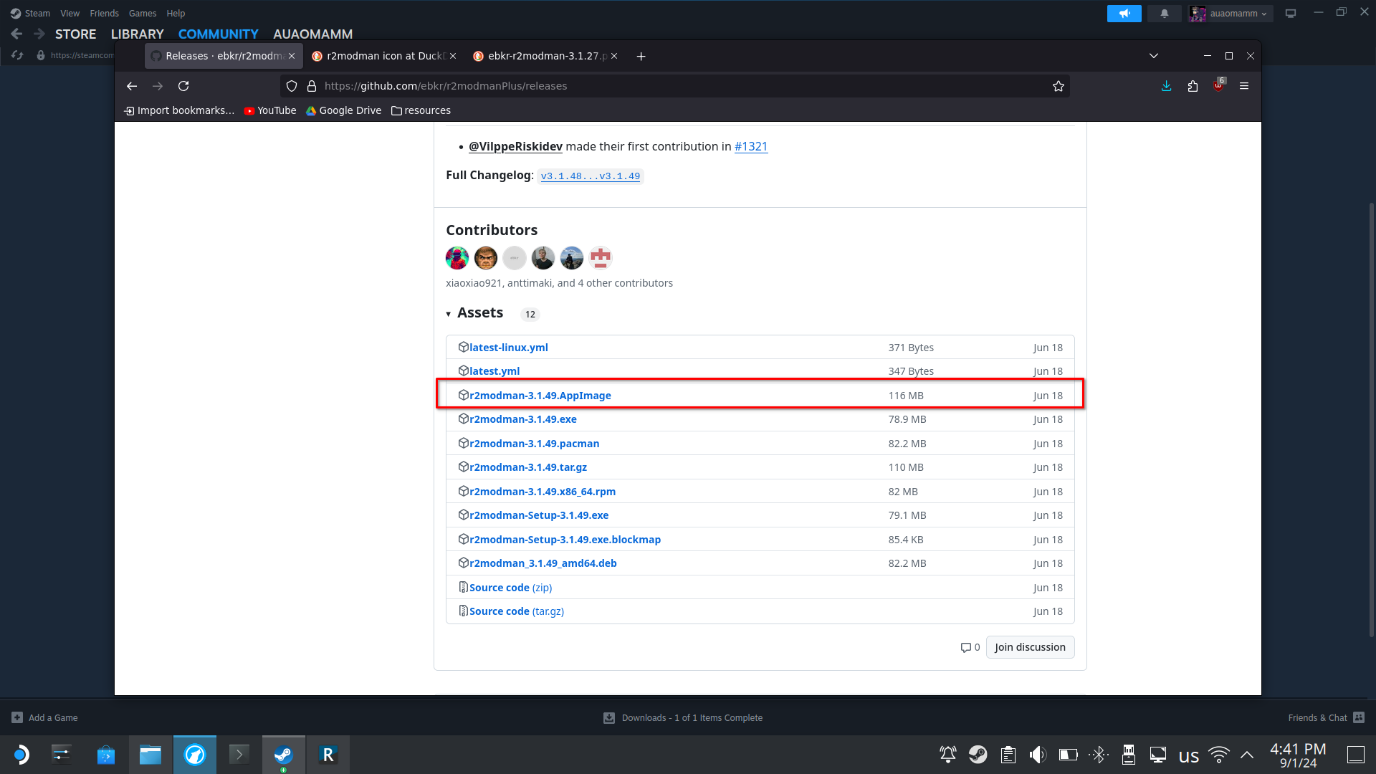Click Steam Big Picture mode icon

[x=1291, y=14]
